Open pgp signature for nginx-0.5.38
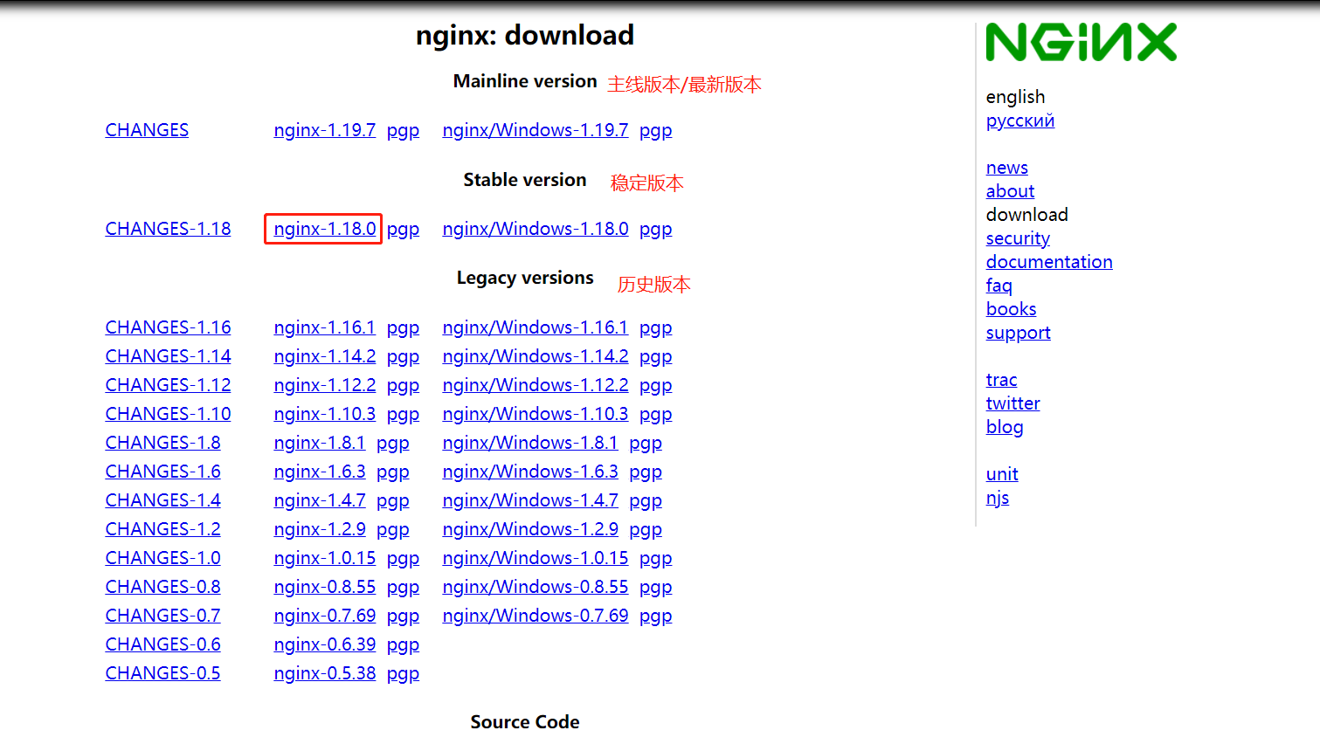Image resolution: width=1320 pixels, height=744 pixels. [x=403, y=673]
